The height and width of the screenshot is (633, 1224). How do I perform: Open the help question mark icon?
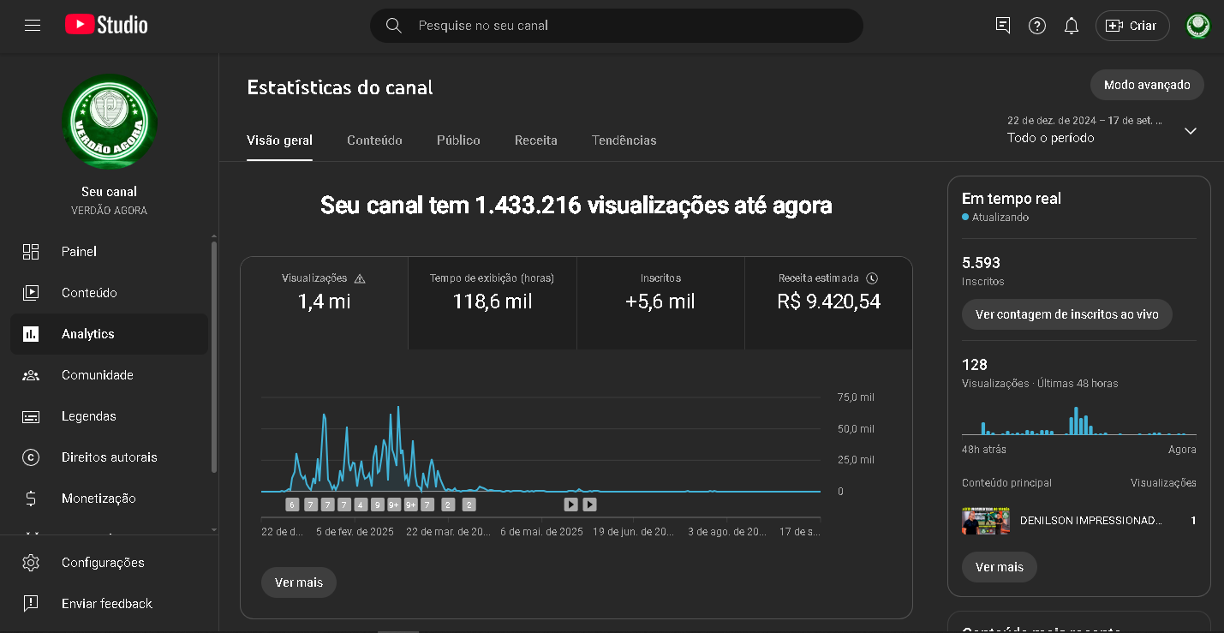(1037, 26)
